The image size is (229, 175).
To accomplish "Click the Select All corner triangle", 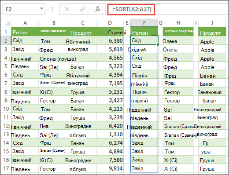I will point(7,23).
